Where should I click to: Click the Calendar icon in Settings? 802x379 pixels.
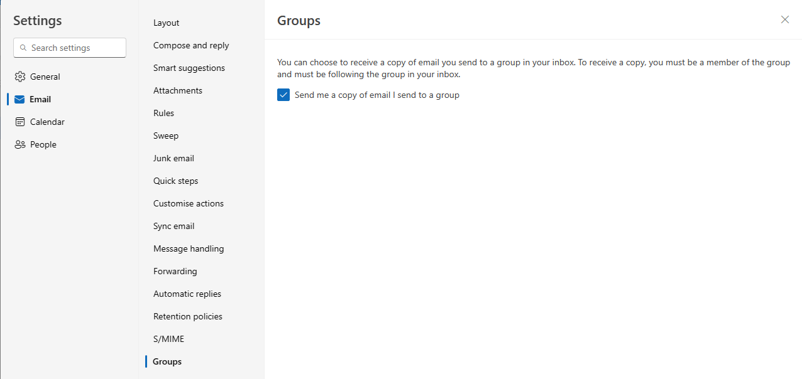pyautogui.click(x=19, y=122)
